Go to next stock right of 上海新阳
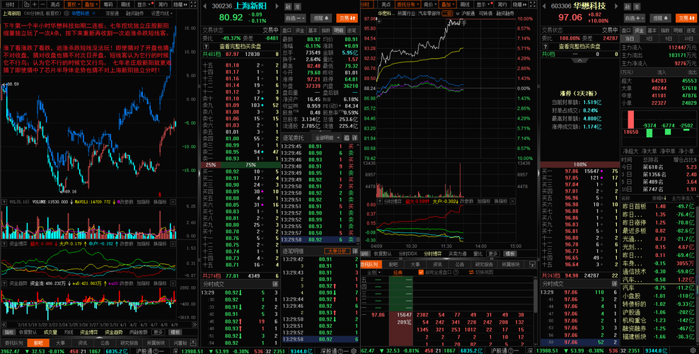 coord(277,6)
